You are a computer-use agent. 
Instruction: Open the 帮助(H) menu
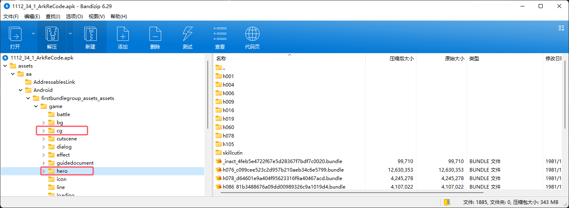coord(119,17)
